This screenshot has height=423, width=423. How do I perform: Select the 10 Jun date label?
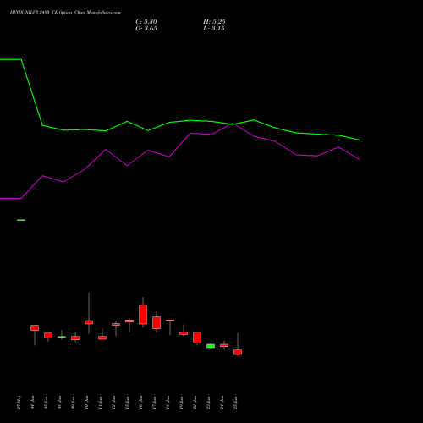pyautogui.click(x=87, y=403)
